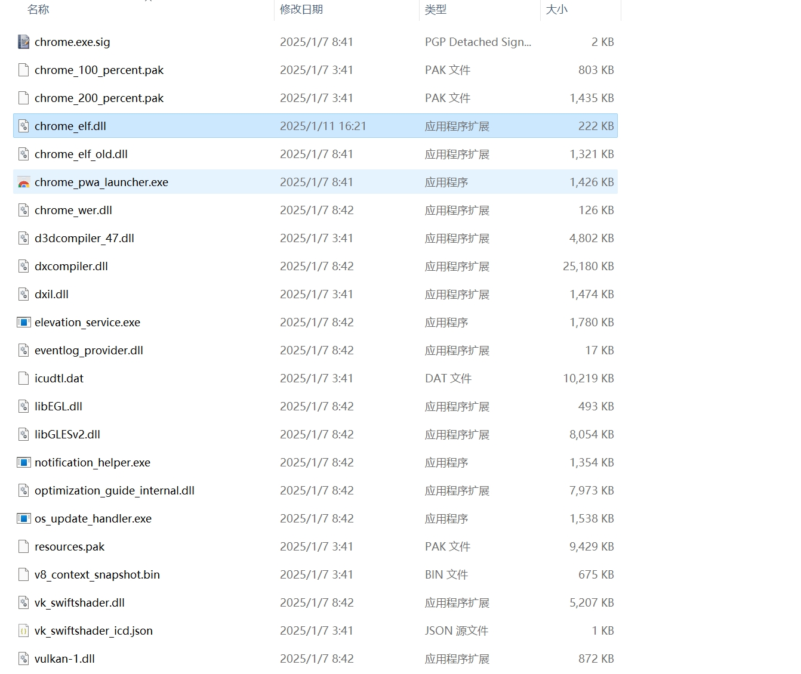Select the v8_context_snapshot.bin file
The width and height of the screenshot is (801, 674).
[x=97, y=575]
